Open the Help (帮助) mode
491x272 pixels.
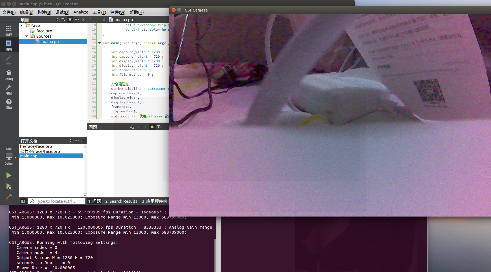[x=9, y=104]
